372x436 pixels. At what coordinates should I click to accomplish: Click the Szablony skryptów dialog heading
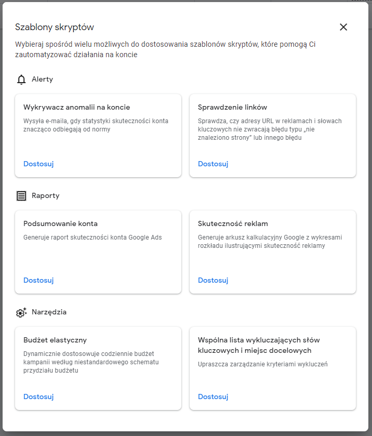click(x=55, y=27)
